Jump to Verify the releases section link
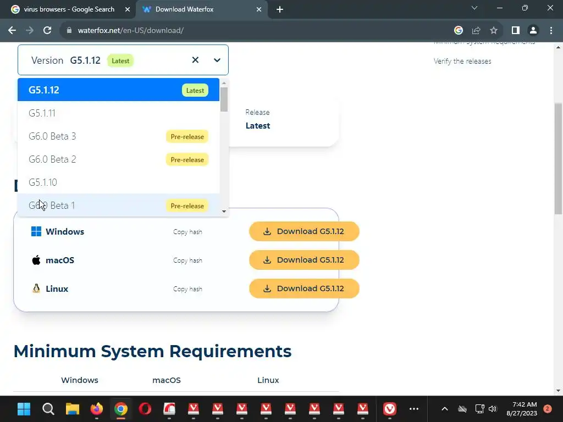 click(x=462, y=62)
